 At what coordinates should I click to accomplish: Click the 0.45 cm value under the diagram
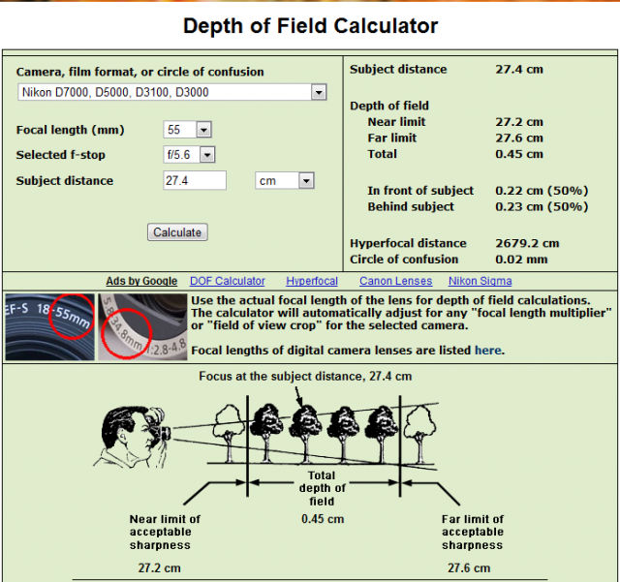click(323, 519)
